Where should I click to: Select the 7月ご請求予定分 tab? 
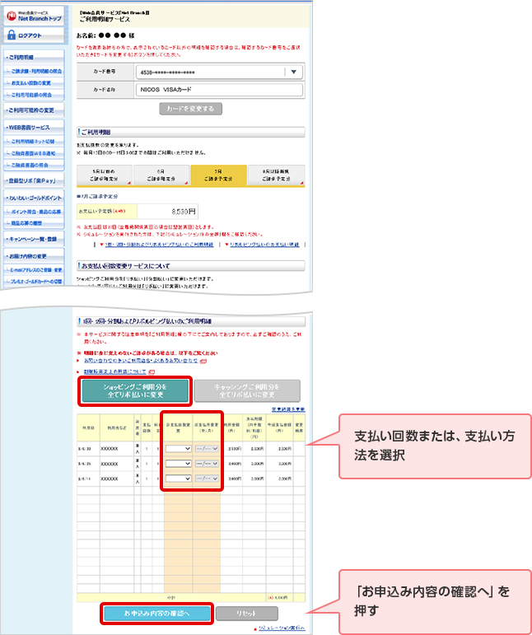[x=218, y=175]
